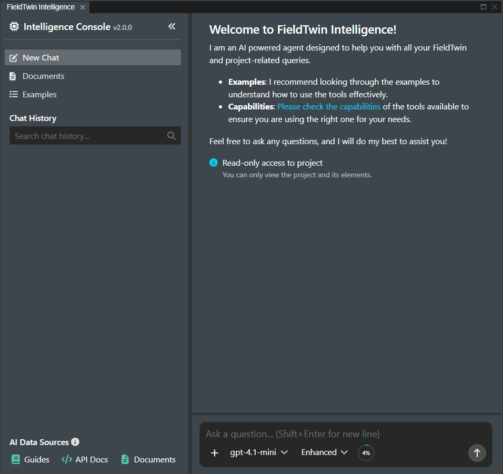Viewport: 503px width, 474px height.
Task: Click the blue read-only info icon
Action: pyautogui.click(x=214, y=163)
